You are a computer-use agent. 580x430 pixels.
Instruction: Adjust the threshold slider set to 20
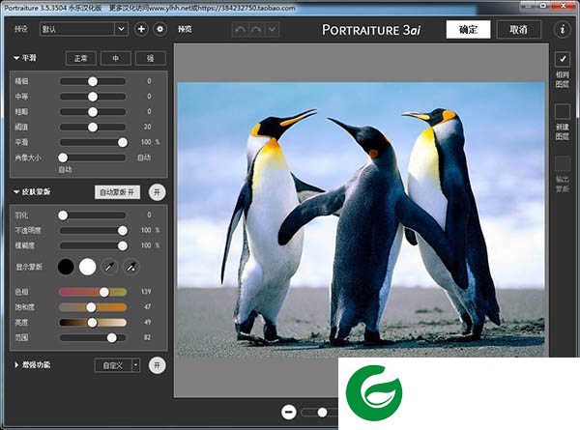tap(93, 128)
